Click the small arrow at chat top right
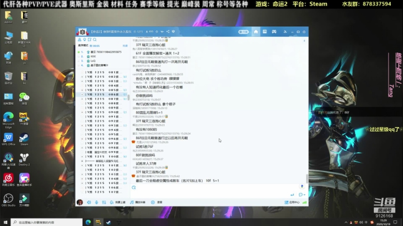The height and width of the screenshot is (226, 403). click(304, 41)
